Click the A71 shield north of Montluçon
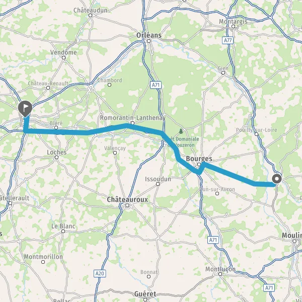The image size is (302, 302). pos(213,240)
